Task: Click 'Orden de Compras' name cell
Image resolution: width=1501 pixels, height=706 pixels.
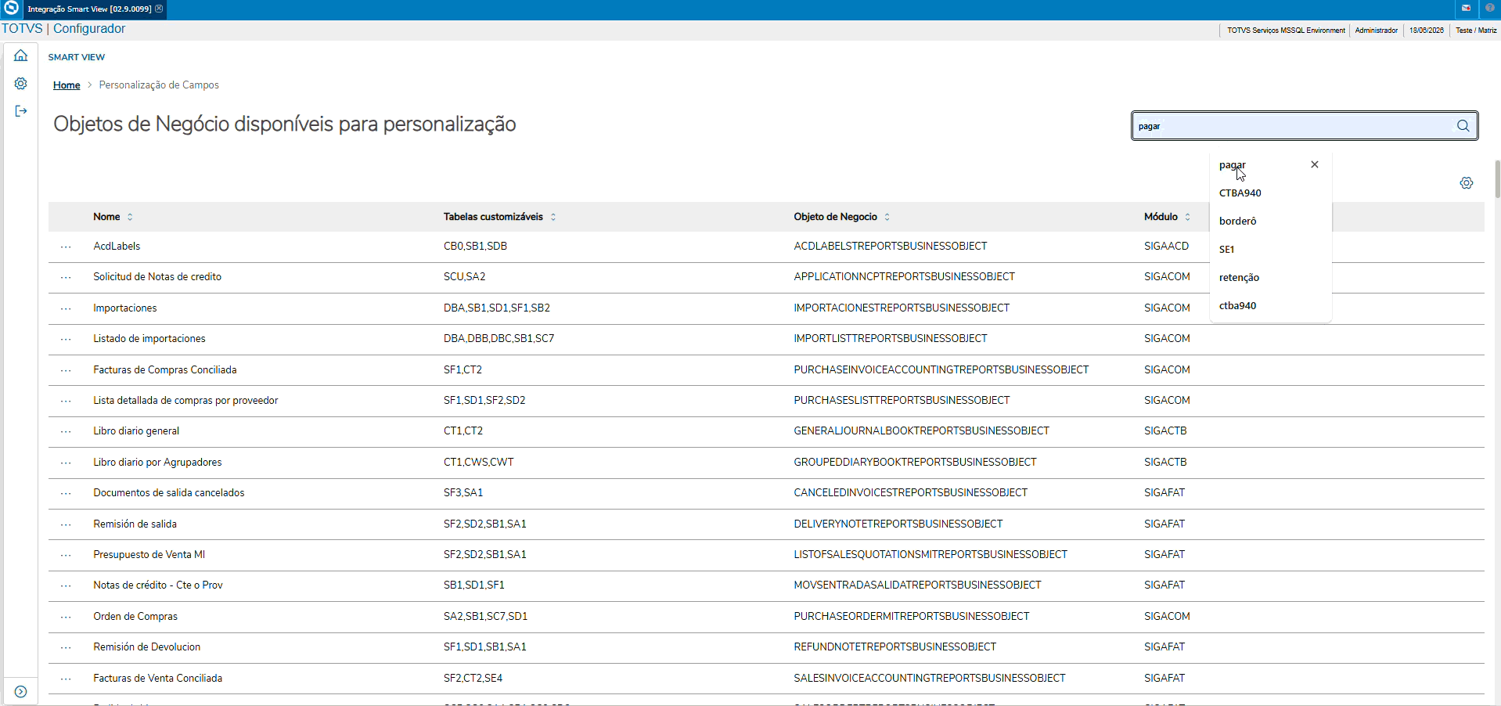Action: (x=135, y=617)
